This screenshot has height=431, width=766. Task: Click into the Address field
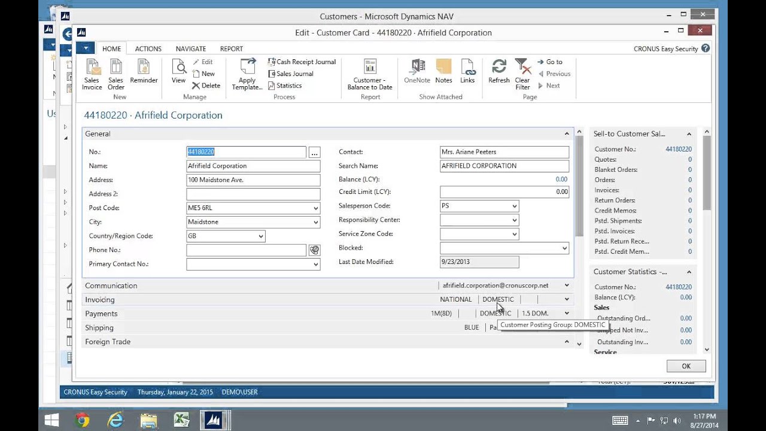point(253,180)
